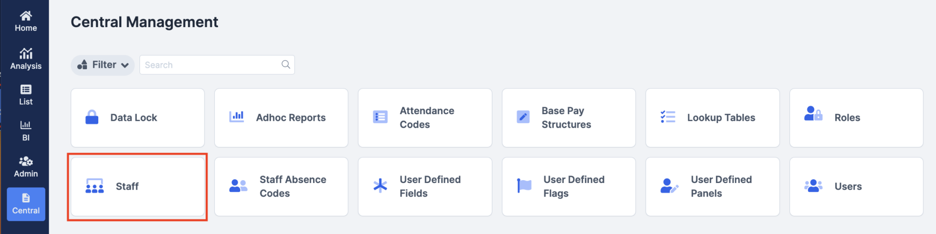Click the Adhoc Reports chart icon
Screen dimensions: 936x234
(x=236, y=117)
